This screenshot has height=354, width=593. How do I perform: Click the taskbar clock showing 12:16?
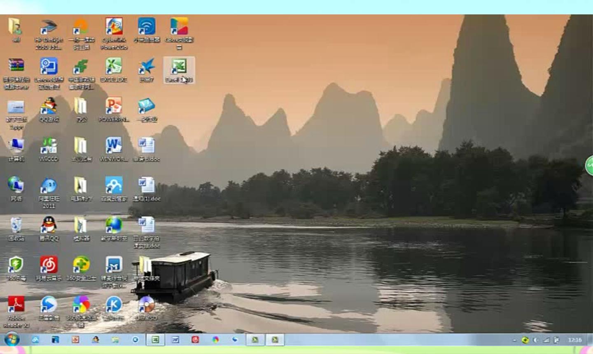tap(574, 340)
